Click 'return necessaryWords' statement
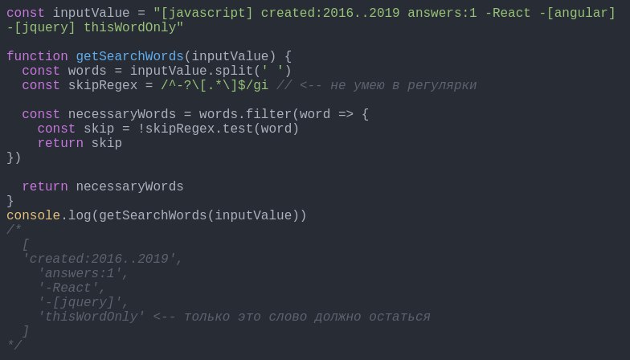Image resolution: width=630 pixels, height=360 pixels. tap(103, 186)
